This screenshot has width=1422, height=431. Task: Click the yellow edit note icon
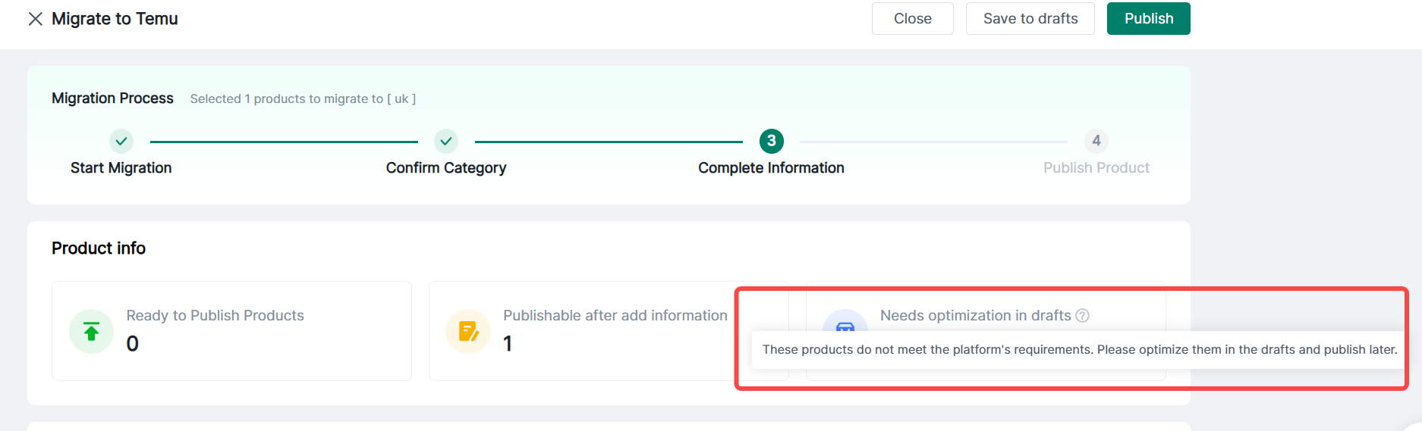(x=468, y=332)
